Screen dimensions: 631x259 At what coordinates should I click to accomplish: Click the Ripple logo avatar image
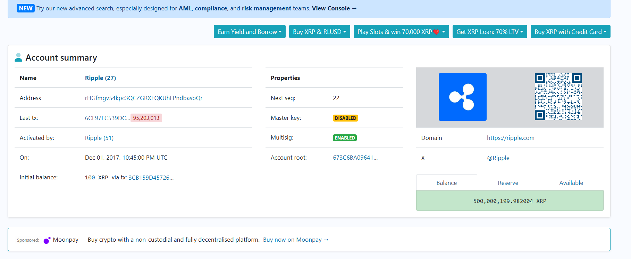point(462,97)
